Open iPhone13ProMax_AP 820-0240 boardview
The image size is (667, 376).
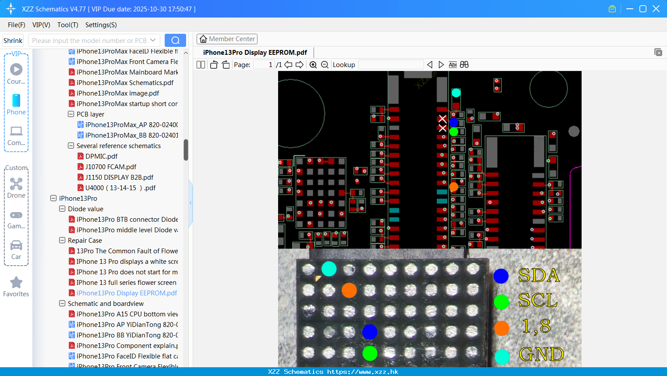point(131,124)
